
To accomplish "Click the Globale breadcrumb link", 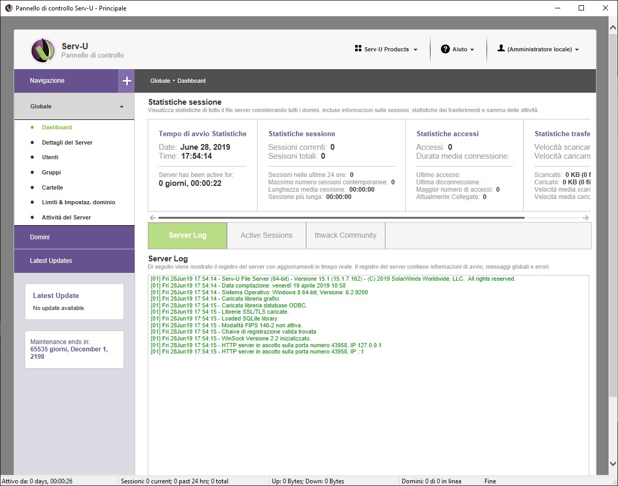I will (x=160, y=81).
